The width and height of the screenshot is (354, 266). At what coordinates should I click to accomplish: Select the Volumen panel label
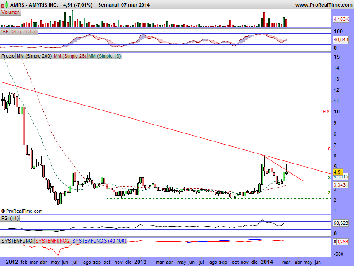[11, 12]
